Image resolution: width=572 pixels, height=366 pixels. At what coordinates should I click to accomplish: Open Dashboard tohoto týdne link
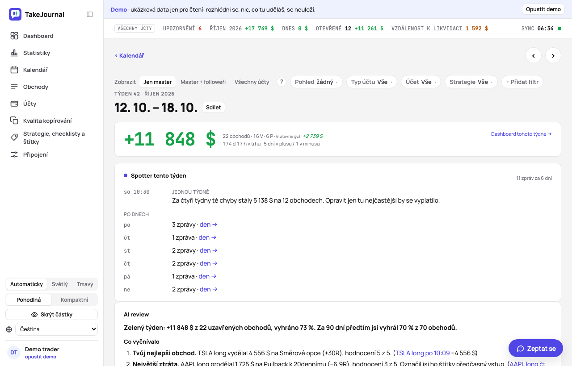522,134
